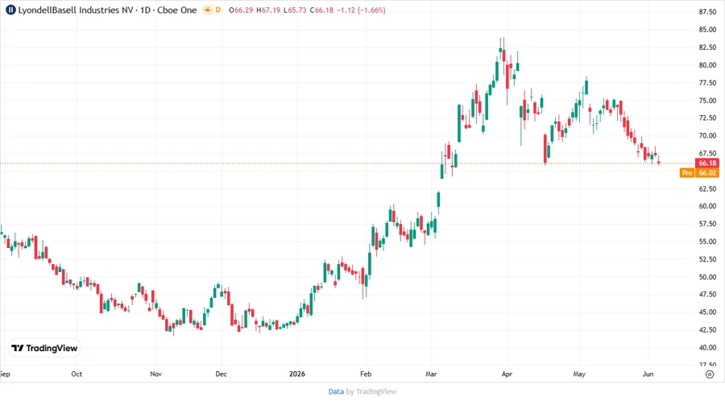Screen dimensions: 725x401
Task: Open the 'by TradingView' link
Action: click(x=371, y=392)
